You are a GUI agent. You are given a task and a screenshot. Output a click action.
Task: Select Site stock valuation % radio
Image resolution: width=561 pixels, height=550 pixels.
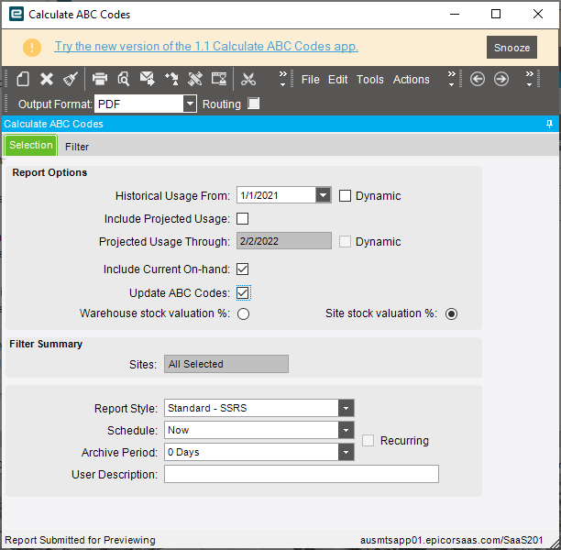tap(452, 313)
